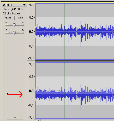Close the MP4 track with X button
114x121 pixels.
[4, 5]
